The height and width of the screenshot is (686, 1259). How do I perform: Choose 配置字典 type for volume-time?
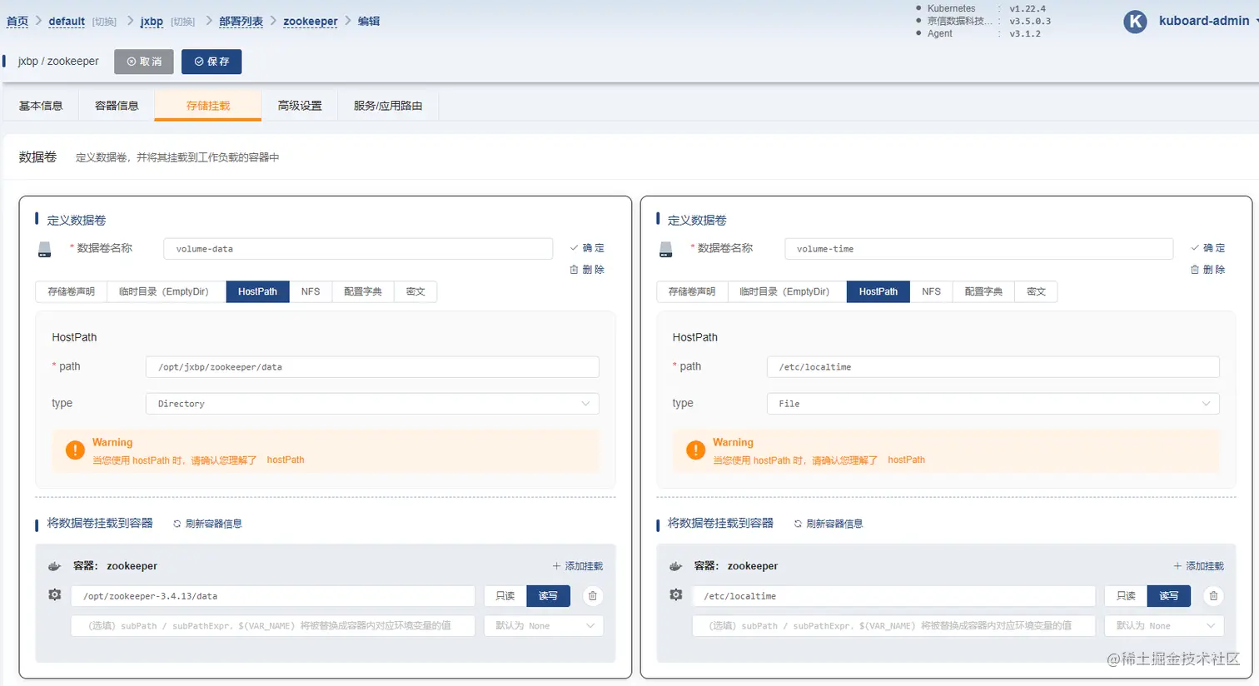click(983, 291)
